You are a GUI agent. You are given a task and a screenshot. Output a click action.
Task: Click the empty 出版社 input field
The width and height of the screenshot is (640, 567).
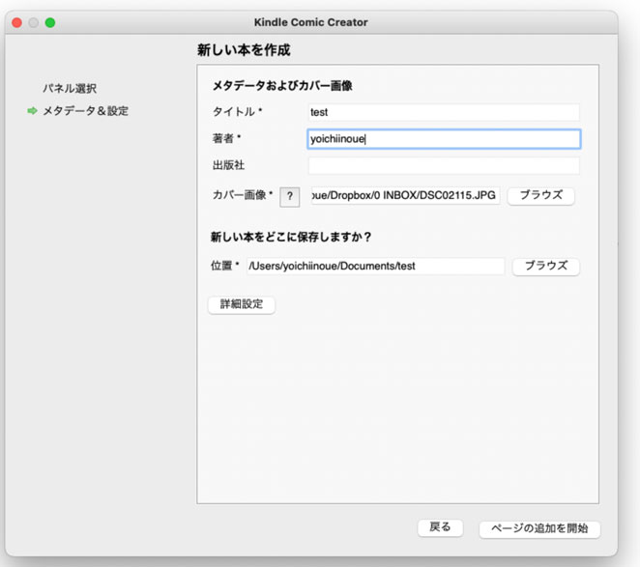pyautogui.click(x=444, y=165)
